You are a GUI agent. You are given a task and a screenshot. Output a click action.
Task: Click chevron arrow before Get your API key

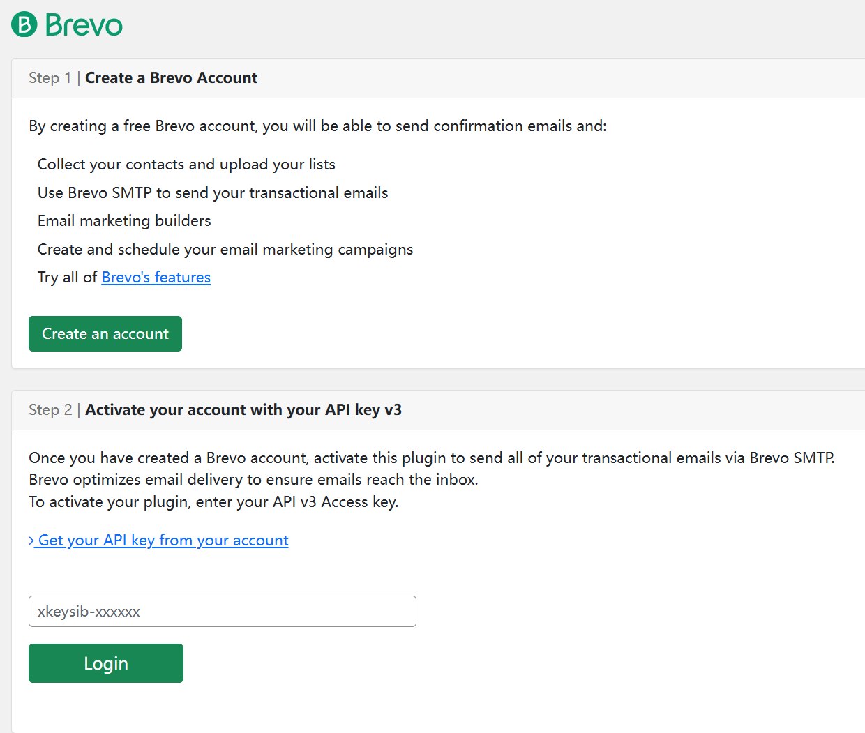(32, 541)
